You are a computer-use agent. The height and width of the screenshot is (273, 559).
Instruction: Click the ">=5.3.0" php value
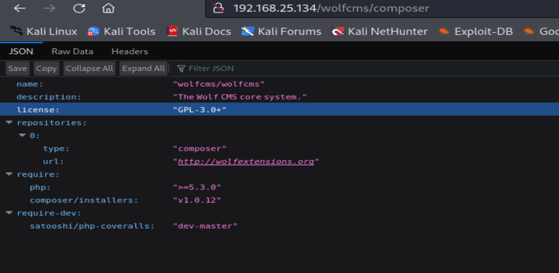tap(197, 187)
